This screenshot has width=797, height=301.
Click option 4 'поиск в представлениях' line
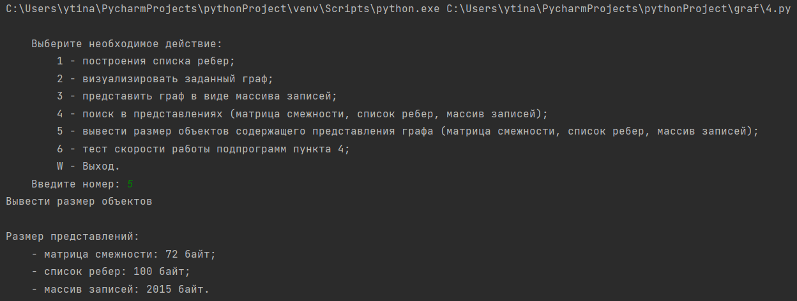pos(303,114)
